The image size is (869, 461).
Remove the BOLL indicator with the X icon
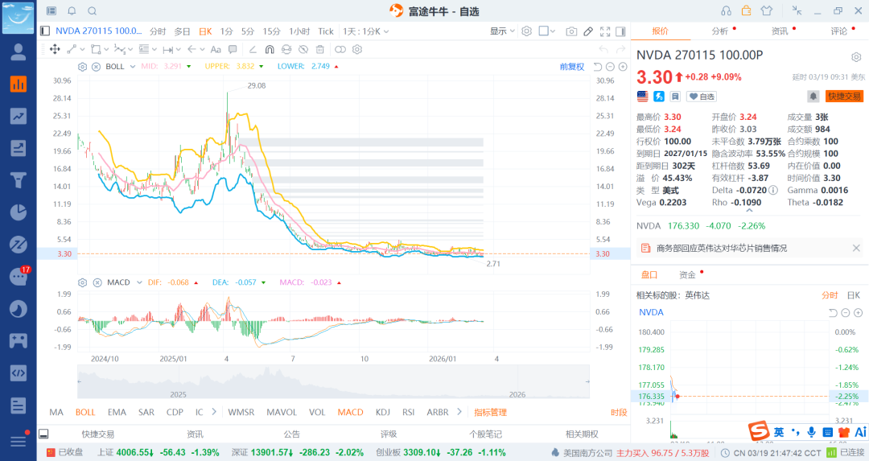[x=96, y=67]
